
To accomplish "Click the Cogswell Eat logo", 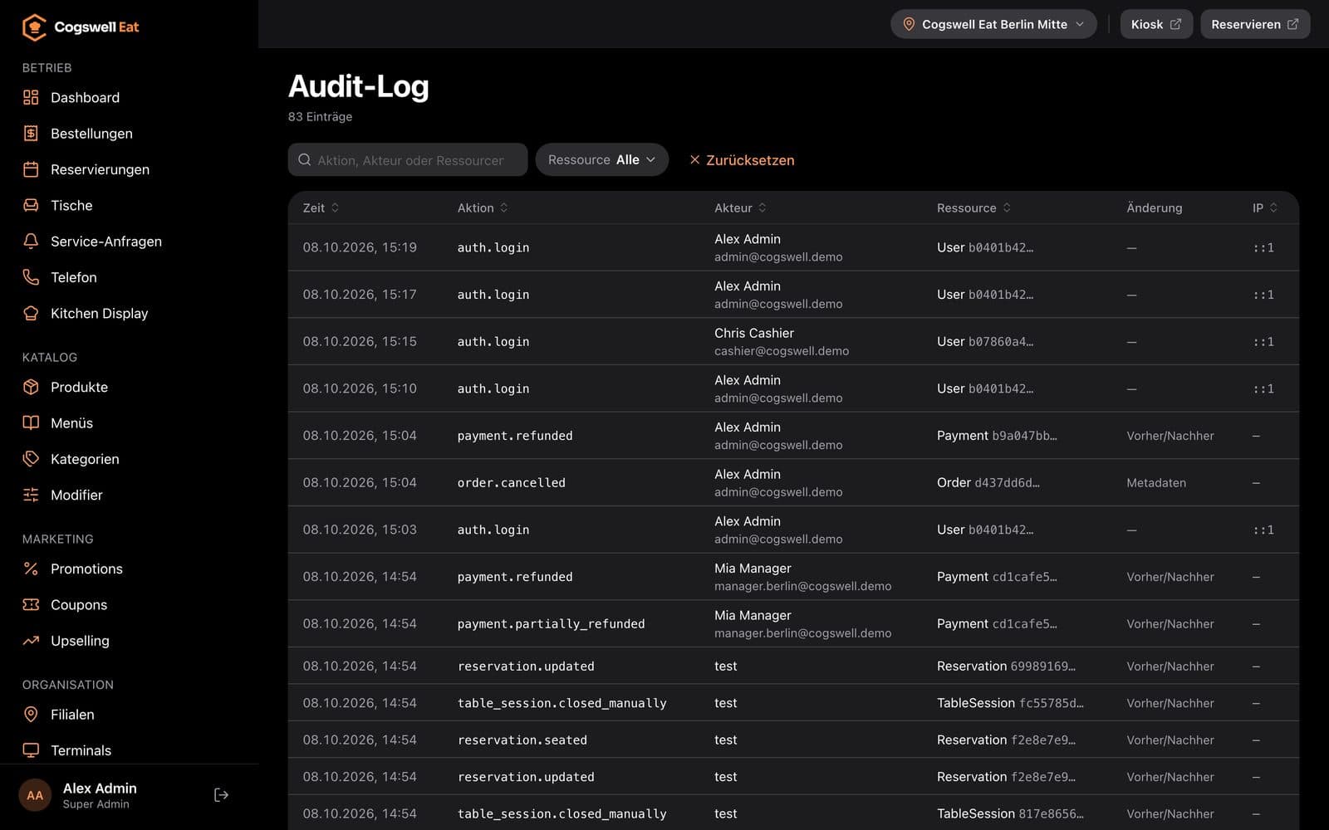I will tap(81, 27).
